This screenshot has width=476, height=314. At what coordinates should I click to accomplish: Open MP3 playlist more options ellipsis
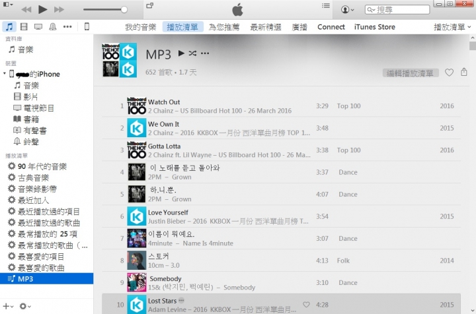tap(205, 53)
